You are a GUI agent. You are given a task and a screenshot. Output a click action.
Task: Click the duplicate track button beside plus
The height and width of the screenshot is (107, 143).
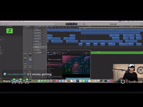[36, 28]
